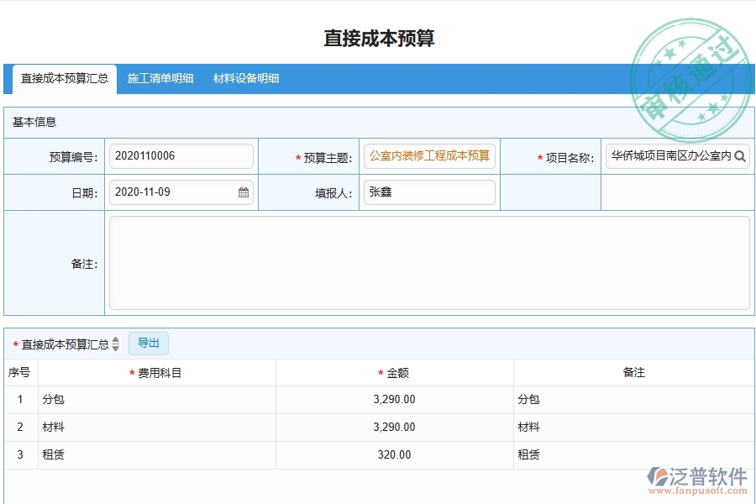Viewport: 756px width, 504px height.
Task: Click inside the 备注 remarks textarea
Action: point(430,261)
